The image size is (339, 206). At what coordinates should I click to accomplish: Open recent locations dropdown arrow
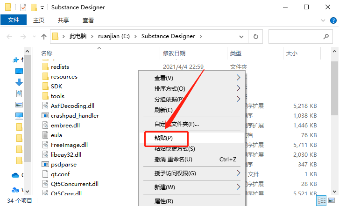coord(34,37)
